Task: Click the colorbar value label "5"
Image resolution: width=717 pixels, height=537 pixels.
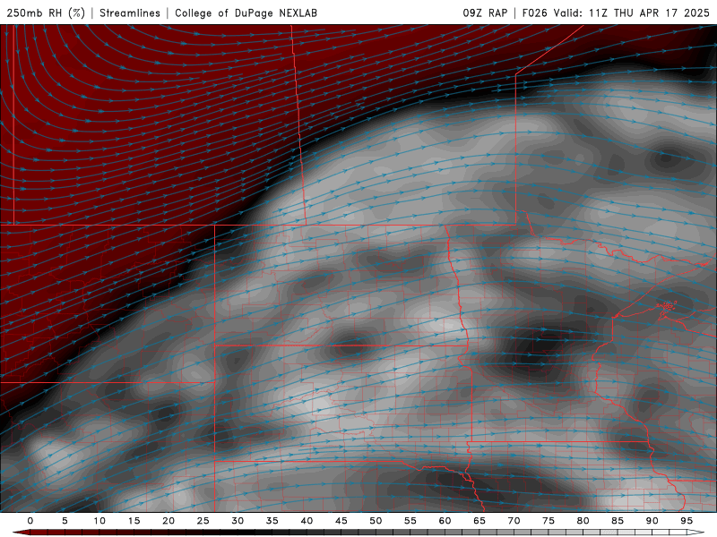Action: tap(65, 521)
